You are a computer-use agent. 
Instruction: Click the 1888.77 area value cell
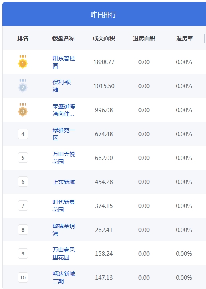[104, 62]
